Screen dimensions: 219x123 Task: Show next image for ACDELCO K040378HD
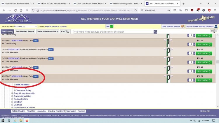click(x=171, y=40)
